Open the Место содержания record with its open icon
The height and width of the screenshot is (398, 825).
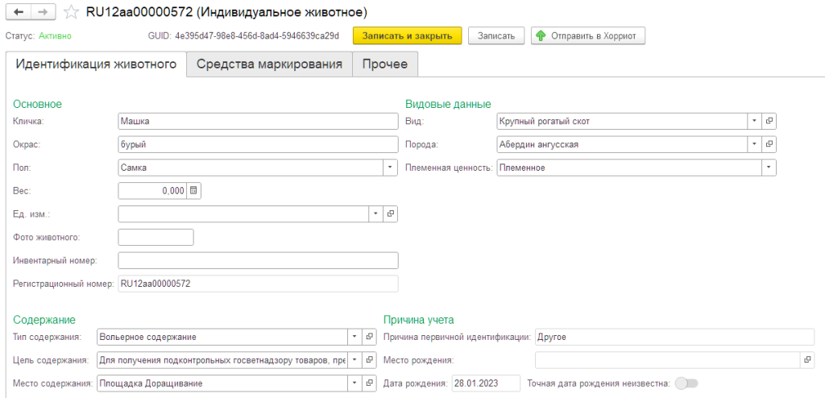(x=369, y=383)
